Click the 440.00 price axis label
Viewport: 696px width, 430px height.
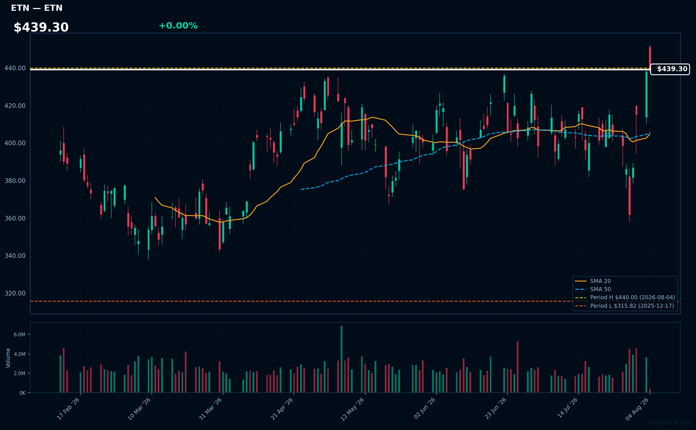pyautogui.click(x=15, y=68)
